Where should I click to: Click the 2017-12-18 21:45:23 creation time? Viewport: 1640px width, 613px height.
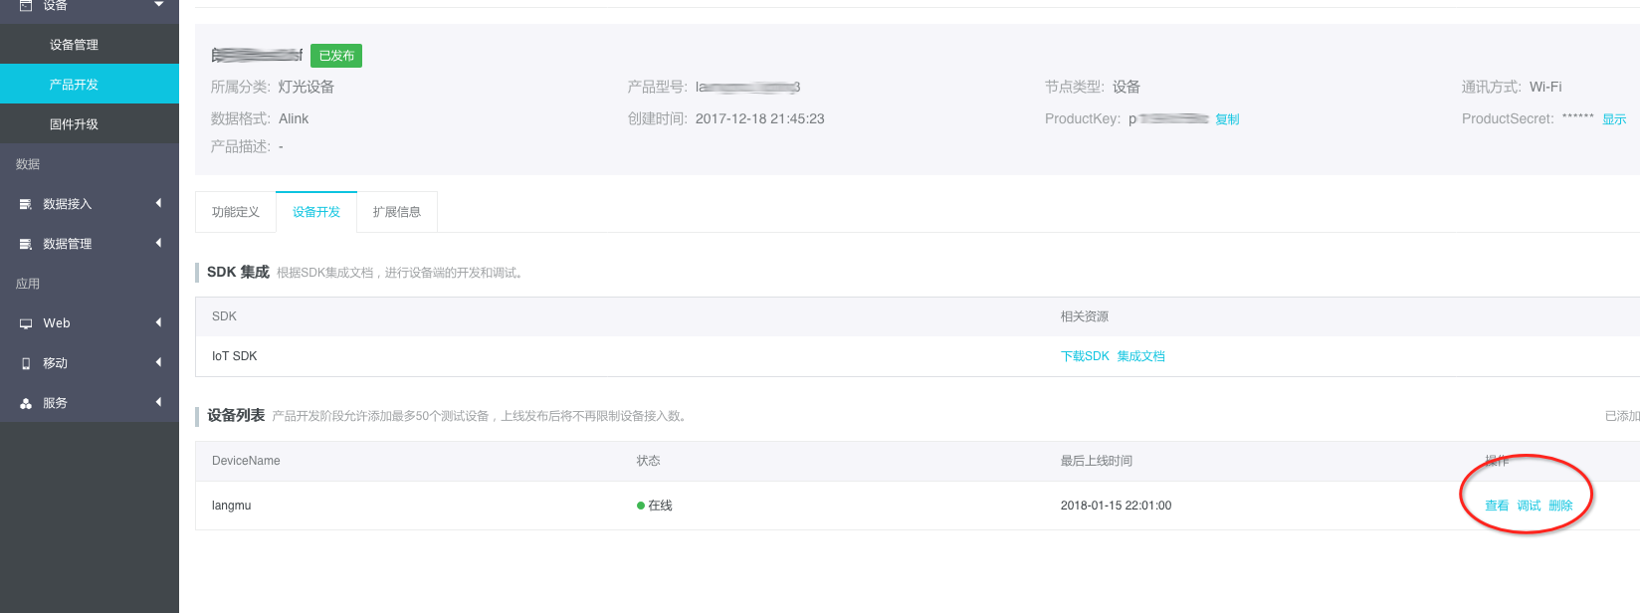[760, 118]
